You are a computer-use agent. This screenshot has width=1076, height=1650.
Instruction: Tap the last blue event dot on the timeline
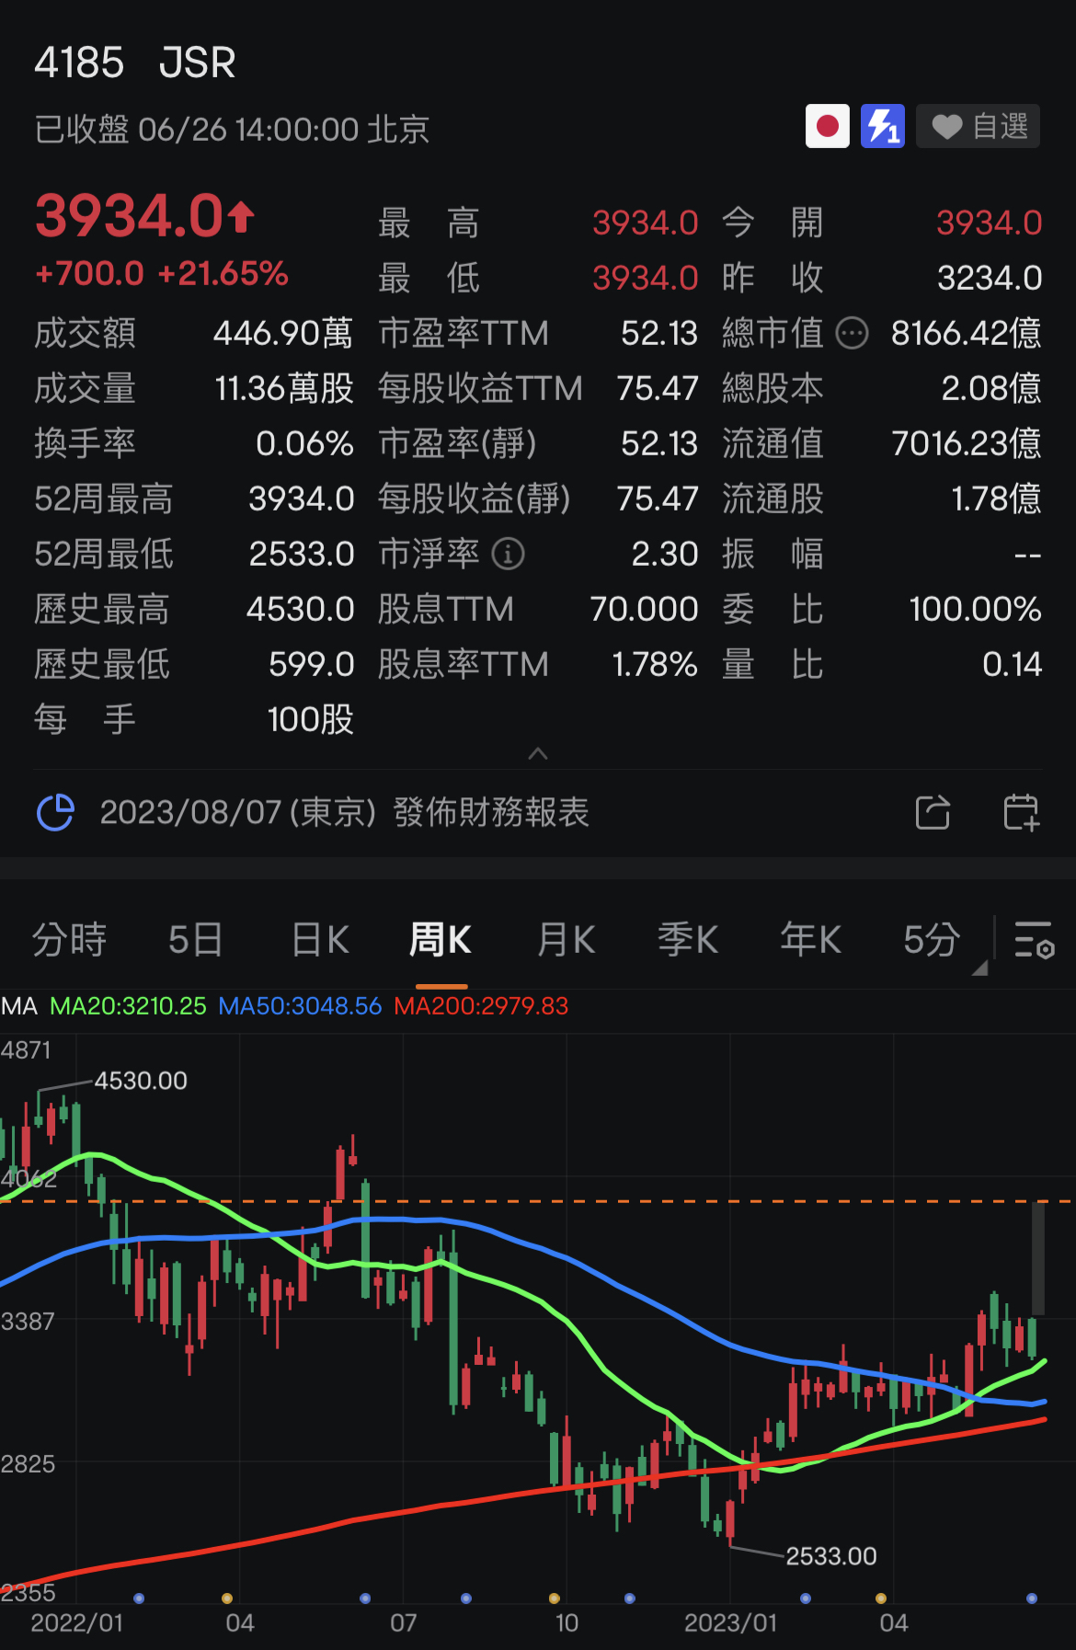[x=1032, y=1598]
